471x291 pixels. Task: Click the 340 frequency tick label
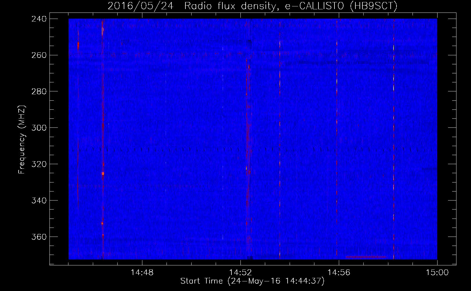pos(39,200)
